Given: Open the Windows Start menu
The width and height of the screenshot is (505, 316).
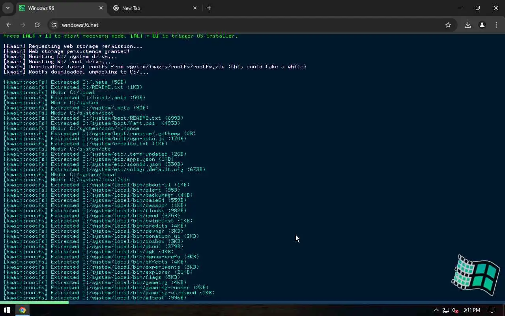Looking at the screenshot, I should (7, 310).
